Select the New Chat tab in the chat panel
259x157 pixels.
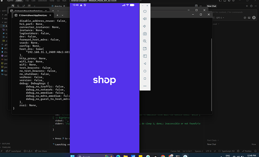click(x=211, y=6)
